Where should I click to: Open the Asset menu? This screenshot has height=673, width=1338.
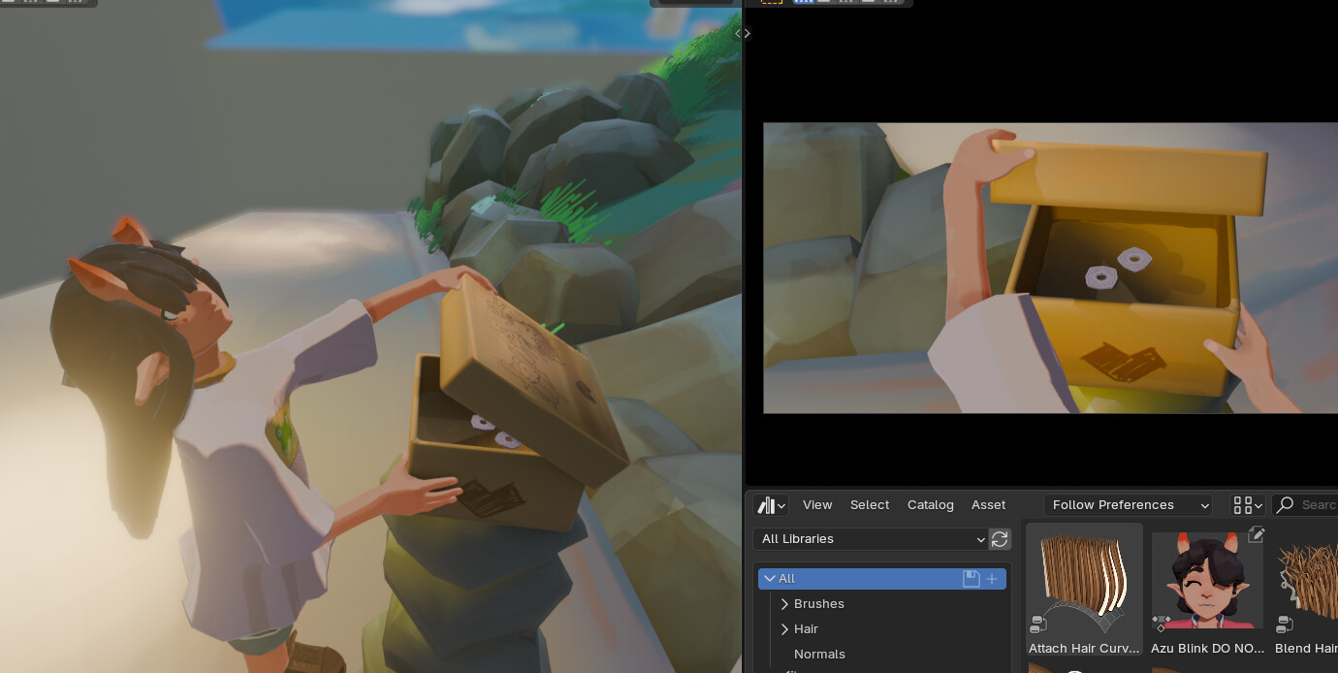point(989,505)
